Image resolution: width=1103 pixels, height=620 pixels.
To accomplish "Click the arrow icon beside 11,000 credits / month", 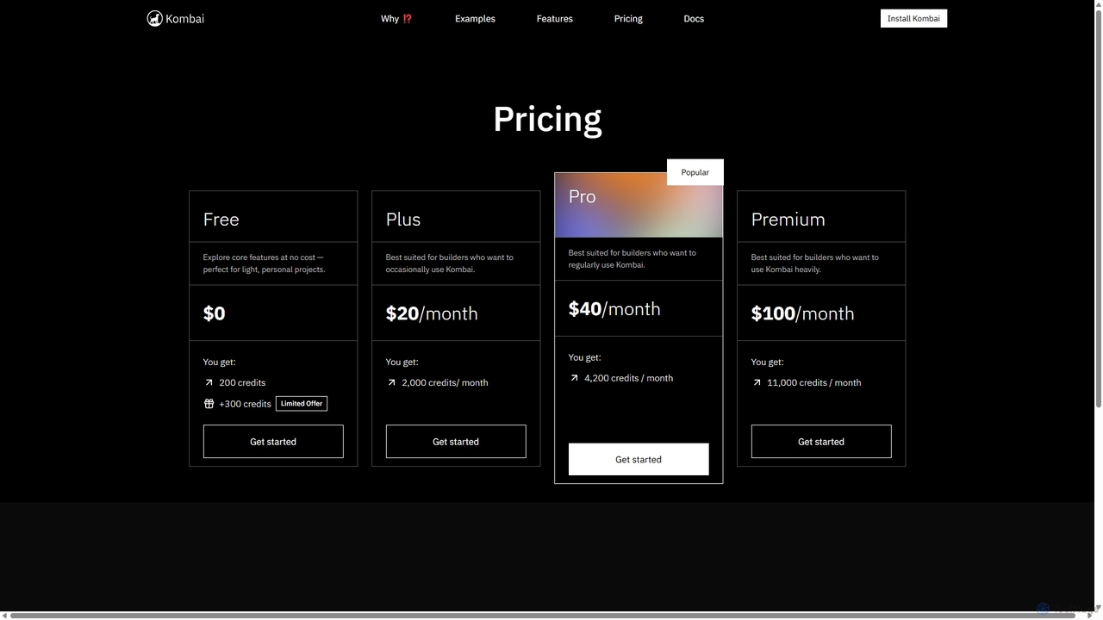I will [757, 382].
